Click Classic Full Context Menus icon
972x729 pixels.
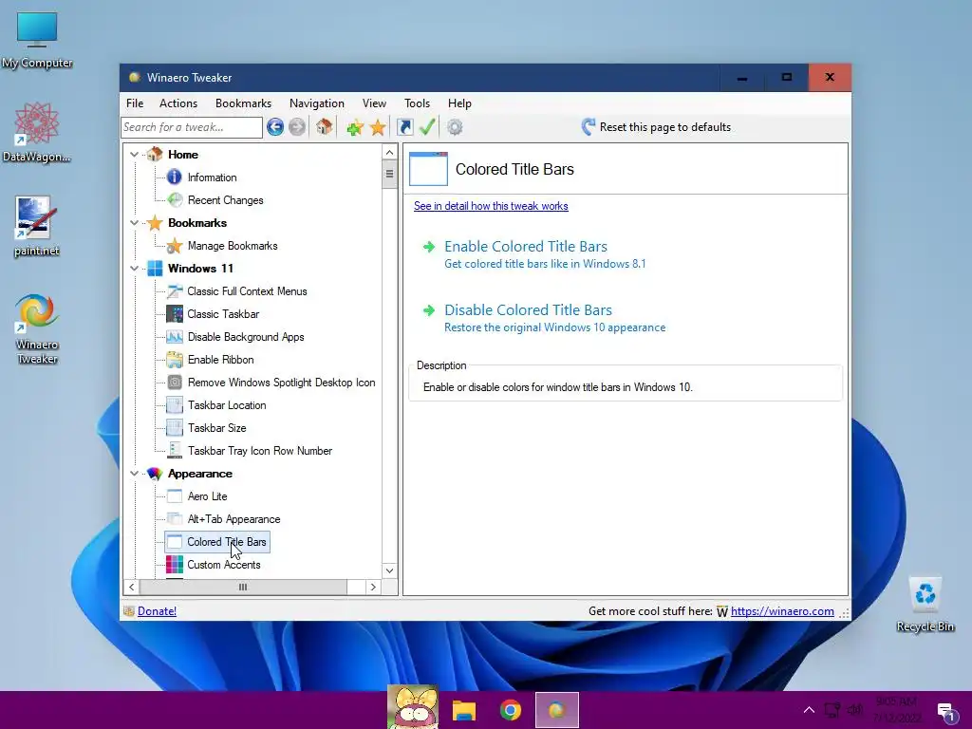click(x=175, y=290)
